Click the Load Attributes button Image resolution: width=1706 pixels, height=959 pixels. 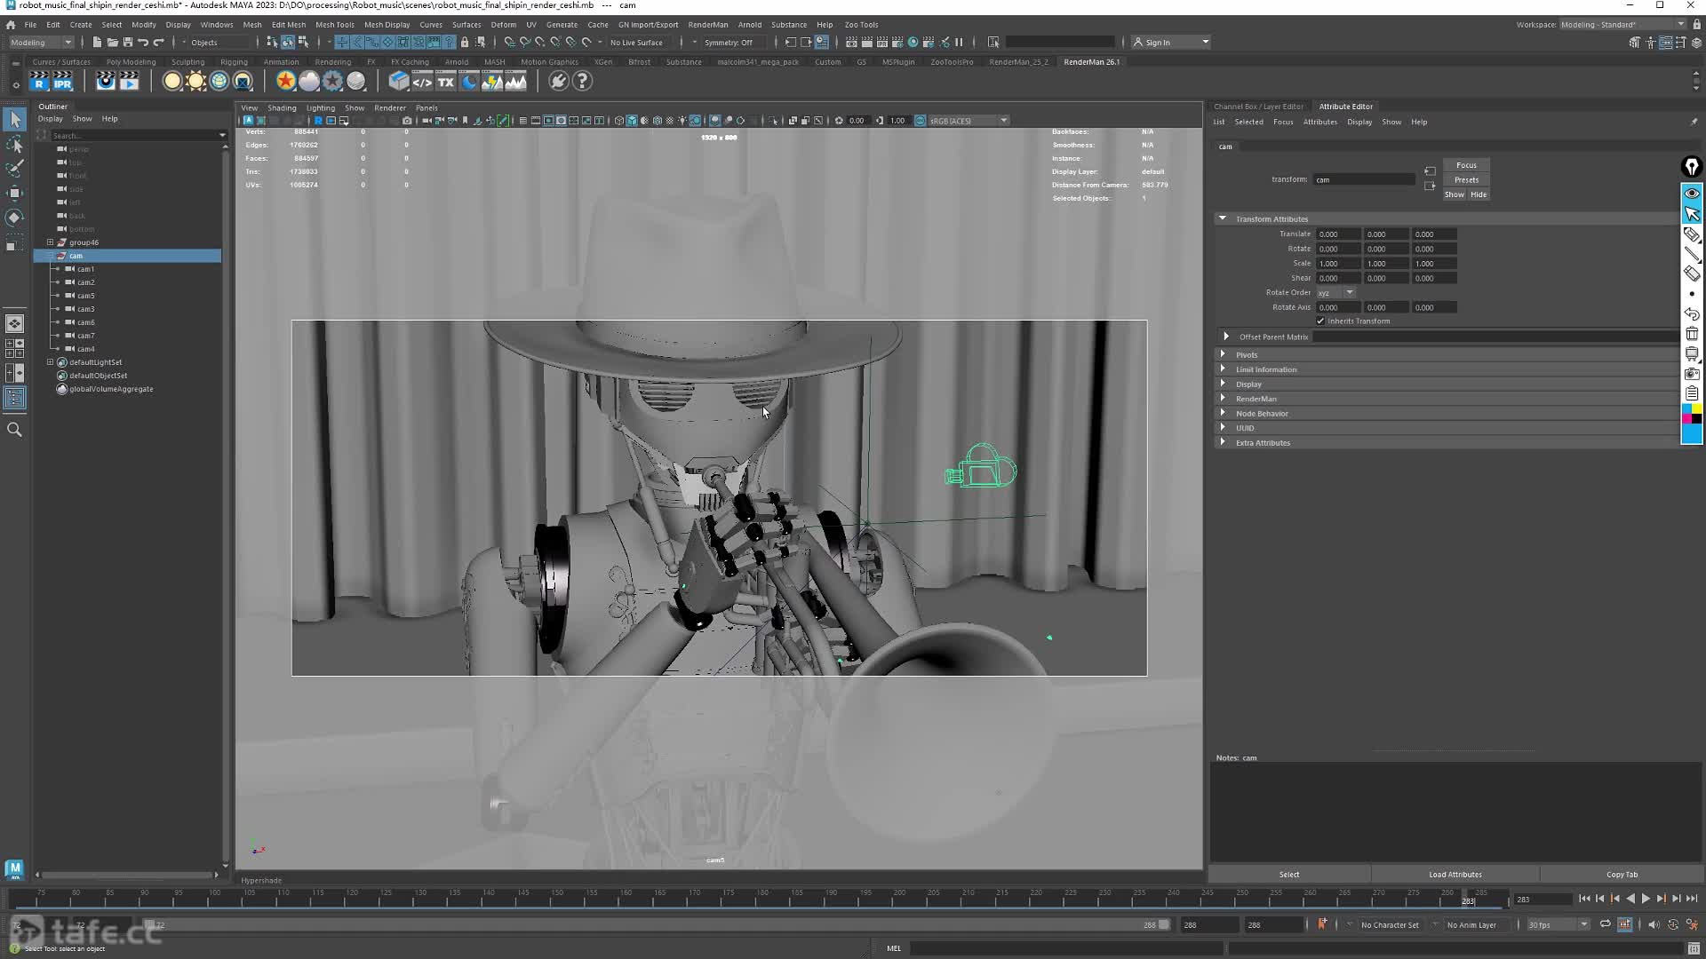click(x=1455, y=875)
